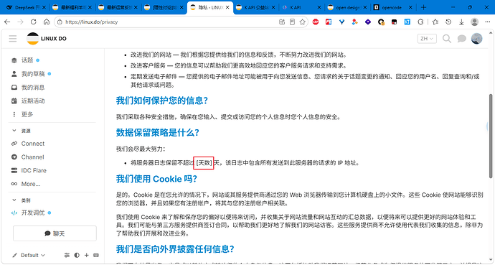Toggle dark mode half-circle icon
Image resolution: width=495 pixels, height=265 pixels.
coord(77,255)
